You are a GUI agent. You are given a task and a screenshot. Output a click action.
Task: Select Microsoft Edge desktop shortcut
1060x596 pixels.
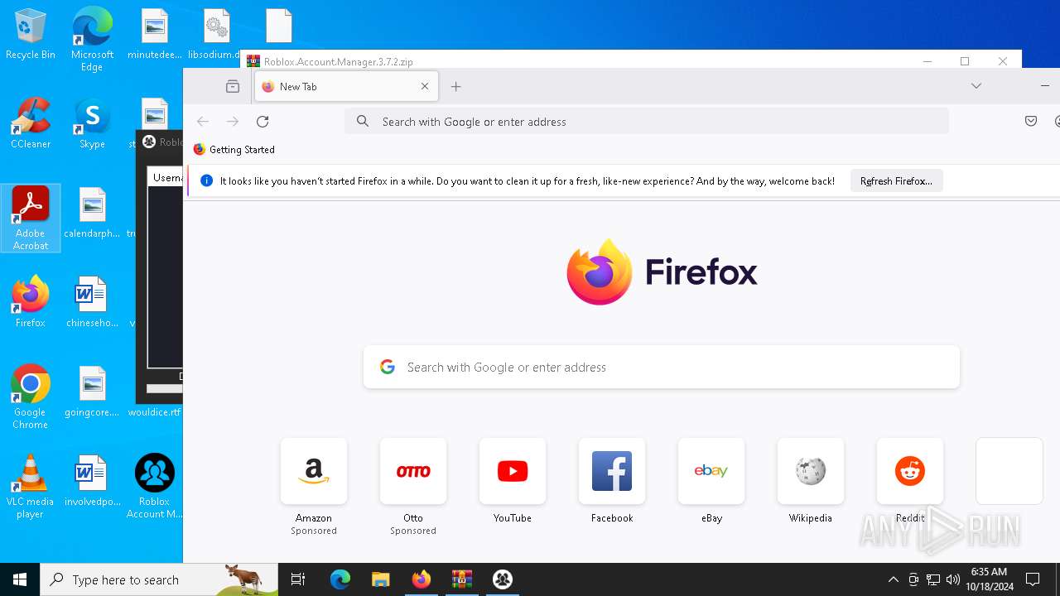coord(92,40)
